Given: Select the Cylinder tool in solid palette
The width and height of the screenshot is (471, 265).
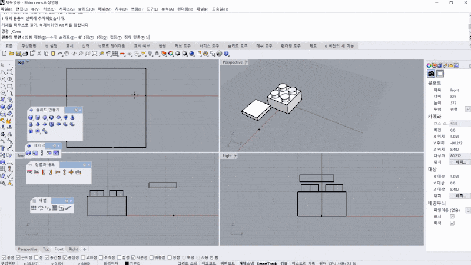Looking at the screenshot, I should 38,117.
